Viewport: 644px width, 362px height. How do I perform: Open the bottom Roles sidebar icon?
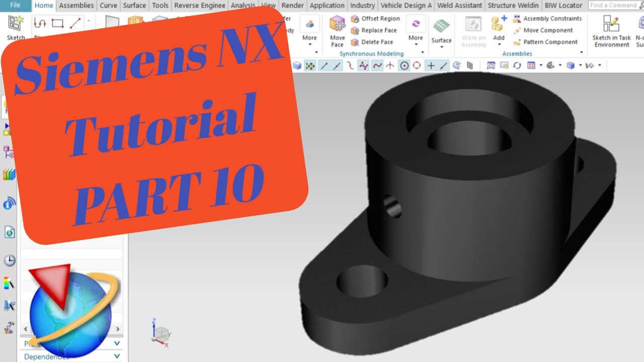coord(9,328)
